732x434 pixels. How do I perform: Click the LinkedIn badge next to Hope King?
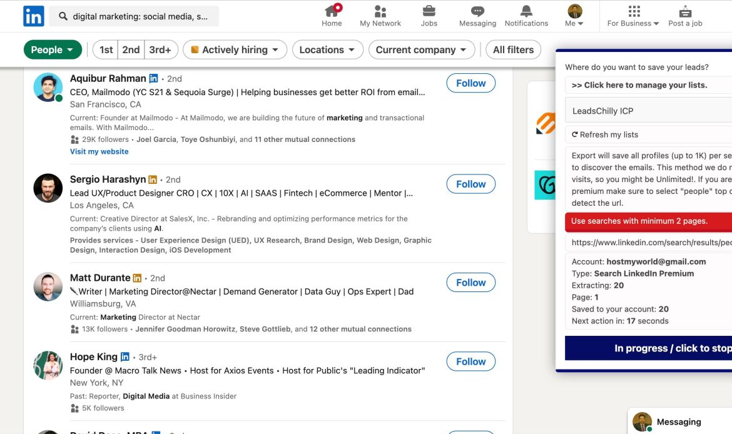[125, 356]
